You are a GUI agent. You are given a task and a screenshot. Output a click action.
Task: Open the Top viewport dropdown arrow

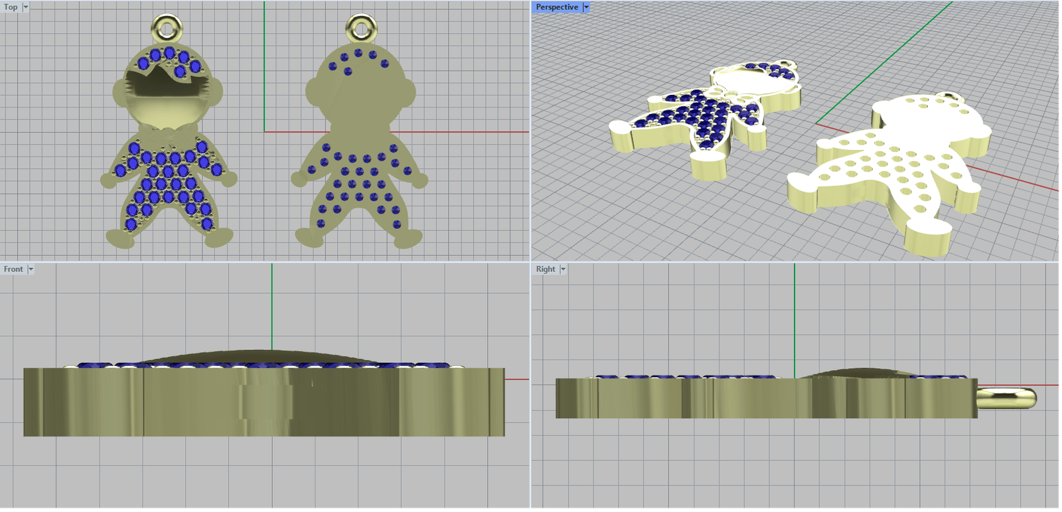26,7
